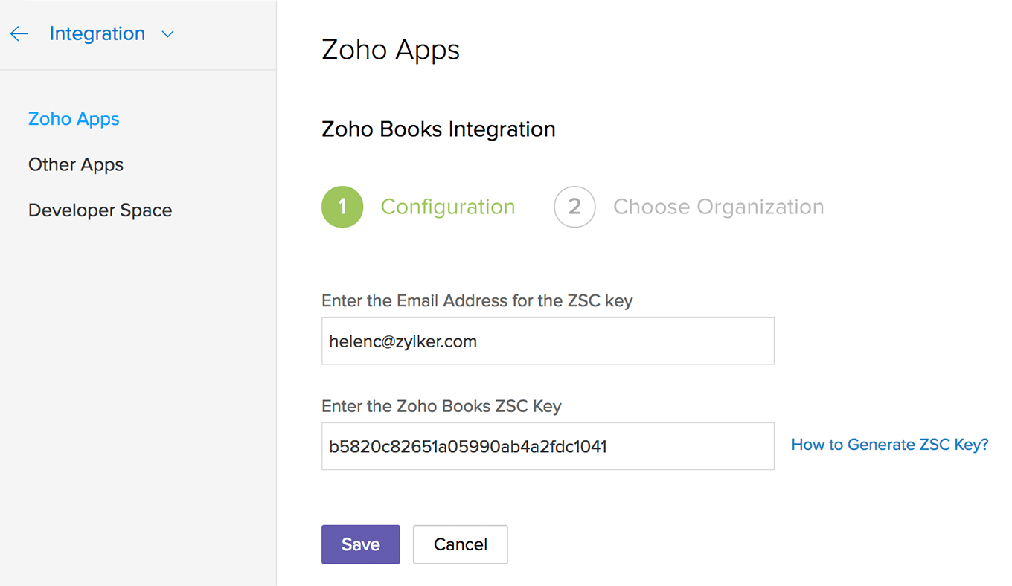Click the email address field label
Screen dimensions: 1012x586
477,301
